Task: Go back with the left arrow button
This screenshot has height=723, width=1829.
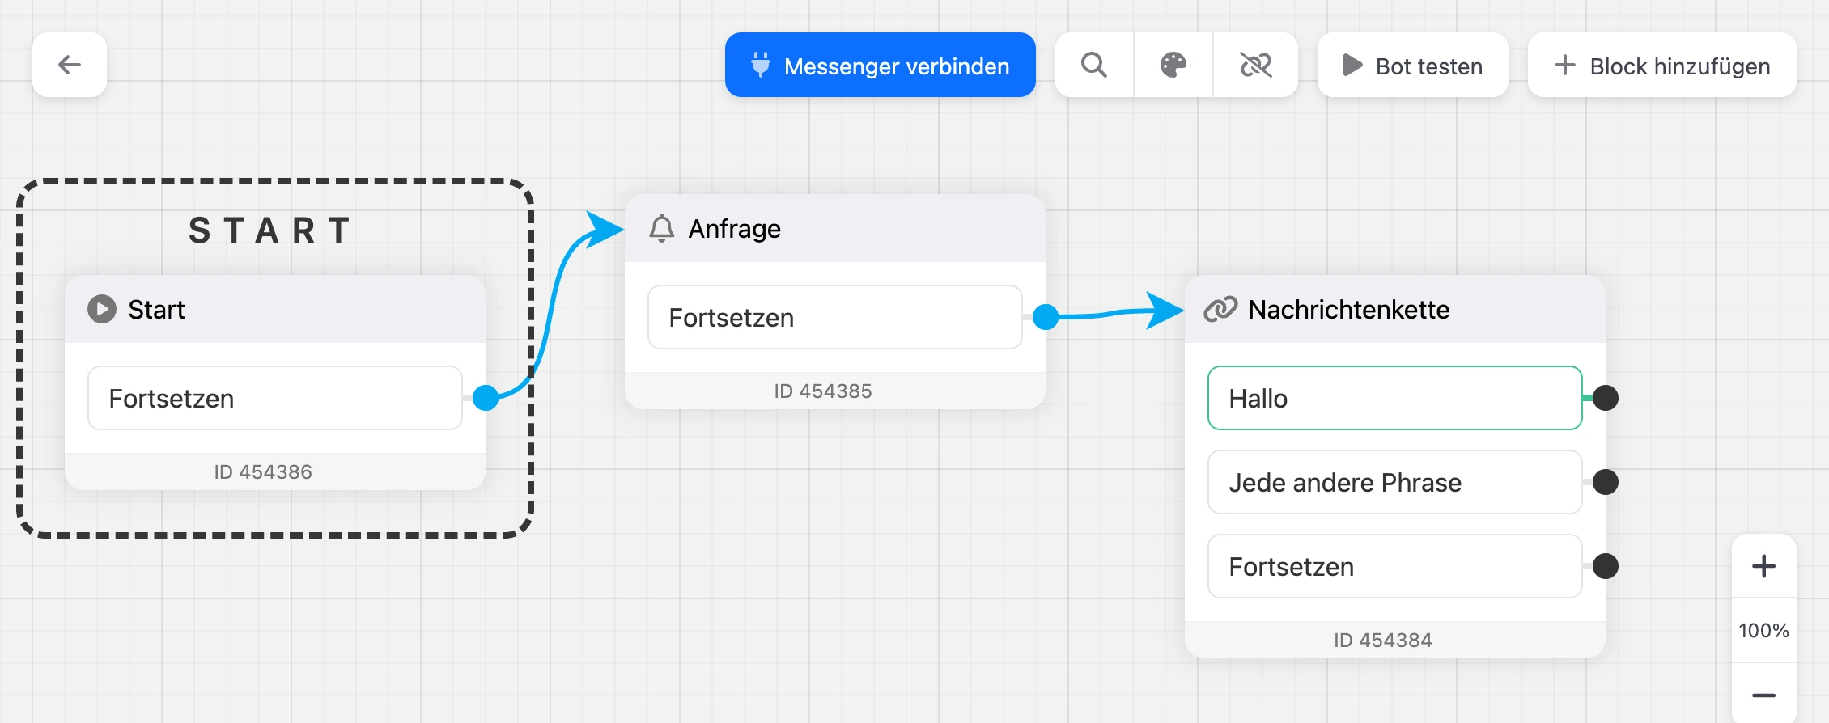Action: tap(70, 65)
